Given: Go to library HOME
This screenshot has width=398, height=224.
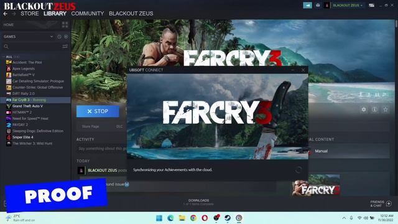Looking at the screenshot, I should (9, 25).
